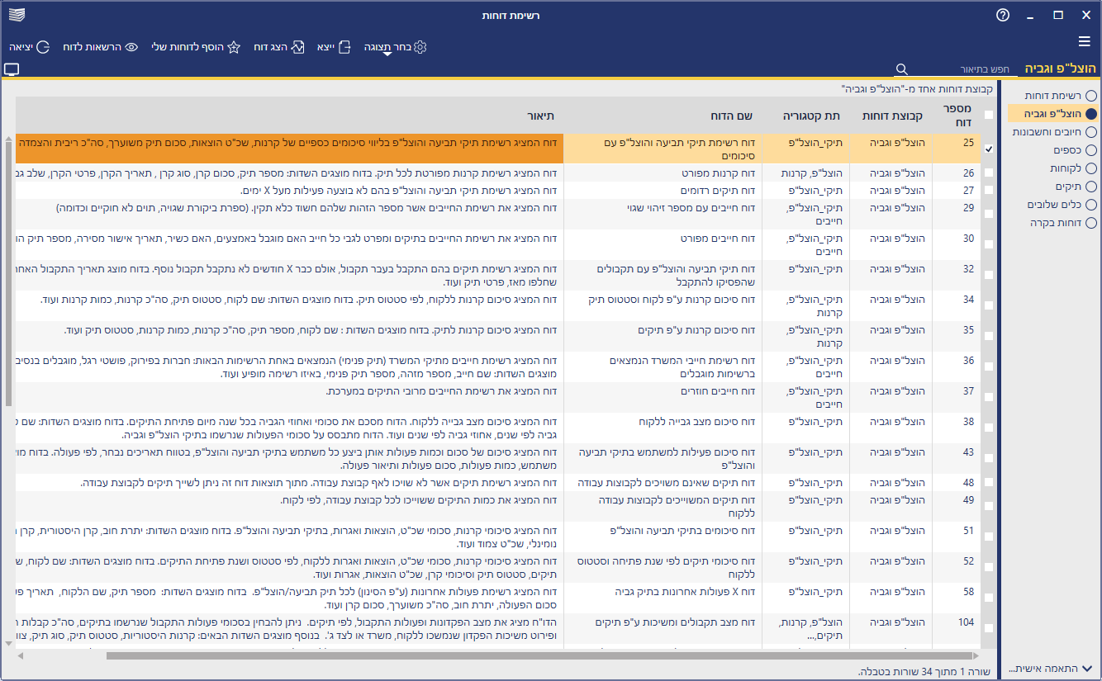Click report number 43 cell

point(957,459)
